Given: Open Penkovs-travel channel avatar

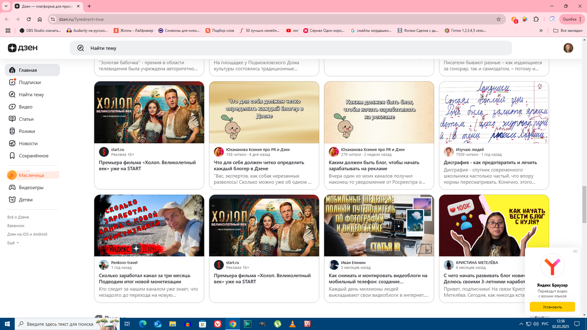Looking at the screenshot, I should click(x=104, y=265).
